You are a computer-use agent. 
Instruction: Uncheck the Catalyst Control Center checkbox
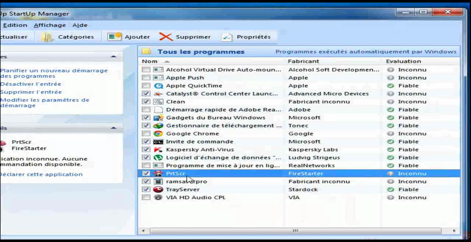(x=146, y=94)
